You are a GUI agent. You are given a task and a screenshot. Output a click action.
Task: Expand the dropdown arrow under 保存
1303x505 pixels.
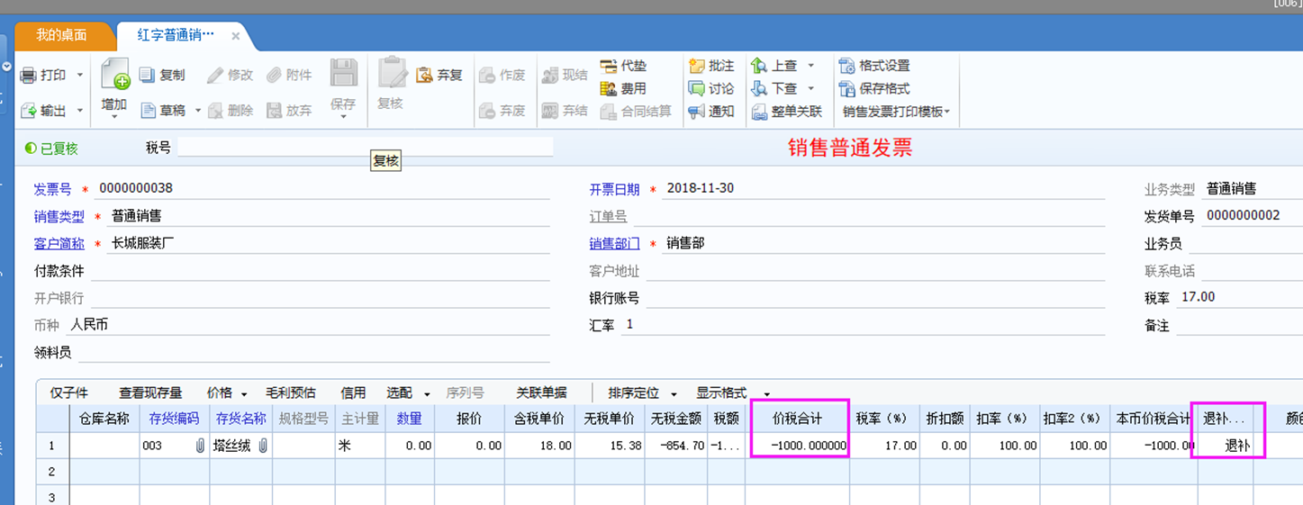click(343, 117)
